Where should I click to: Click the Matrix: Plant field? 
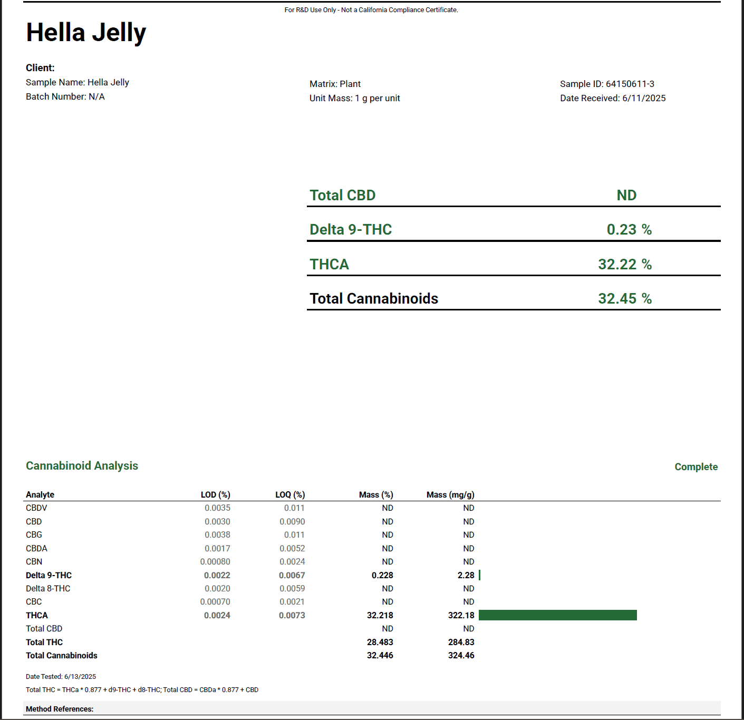[x=335, y=84]
